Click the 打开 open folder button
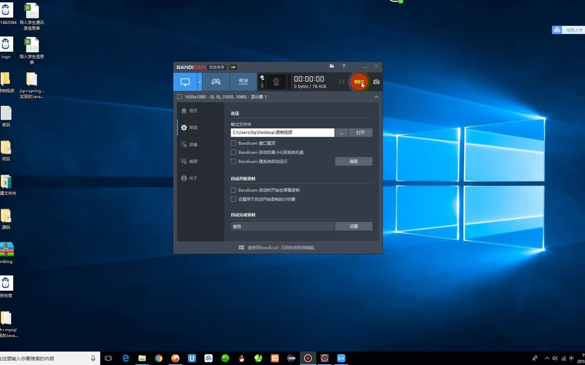This screenshot has width=585, height=365. pyautogui.click(x=361, y=133)
